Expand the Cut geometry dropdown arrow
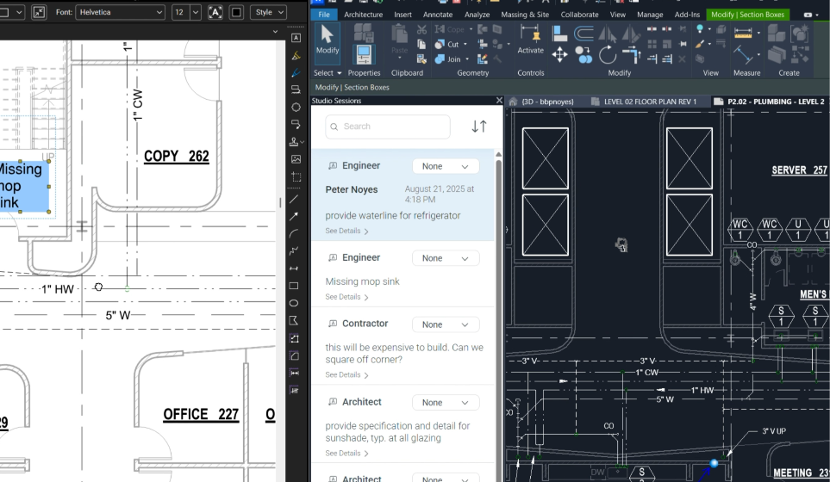 (x=465, y=45)
